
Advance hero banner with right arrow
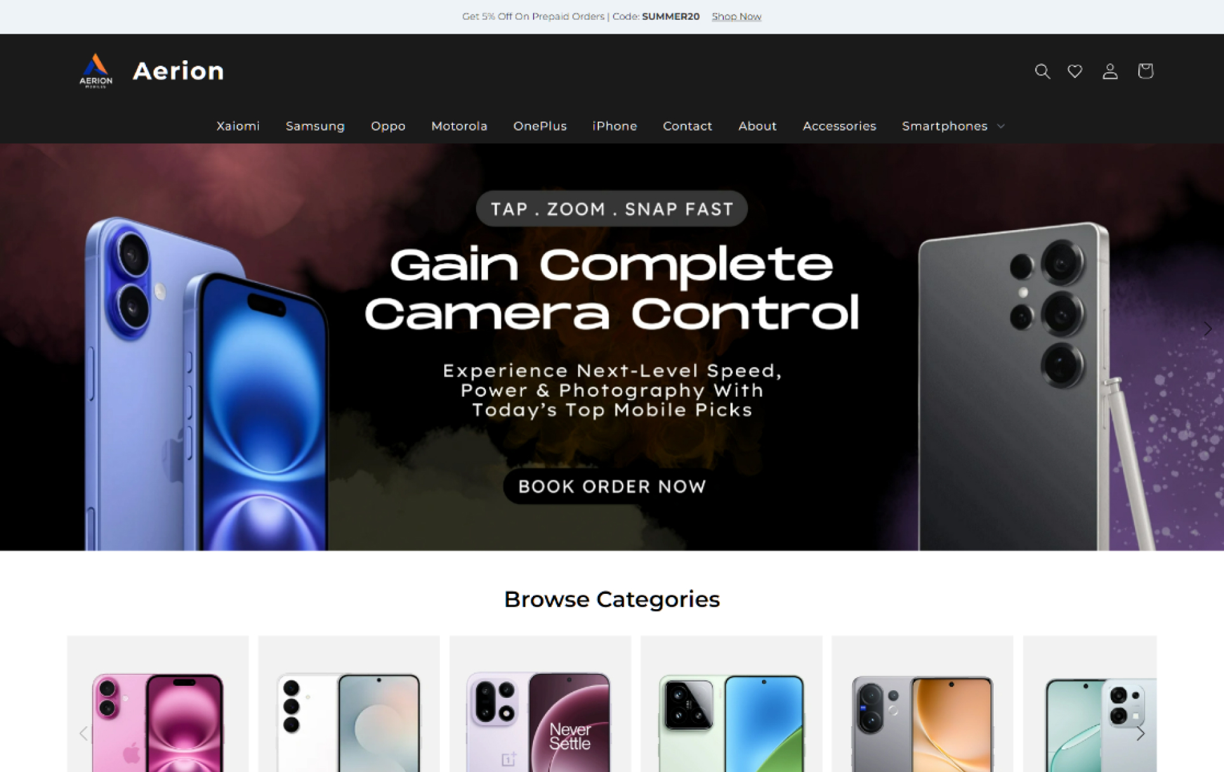coord(1207,328)
